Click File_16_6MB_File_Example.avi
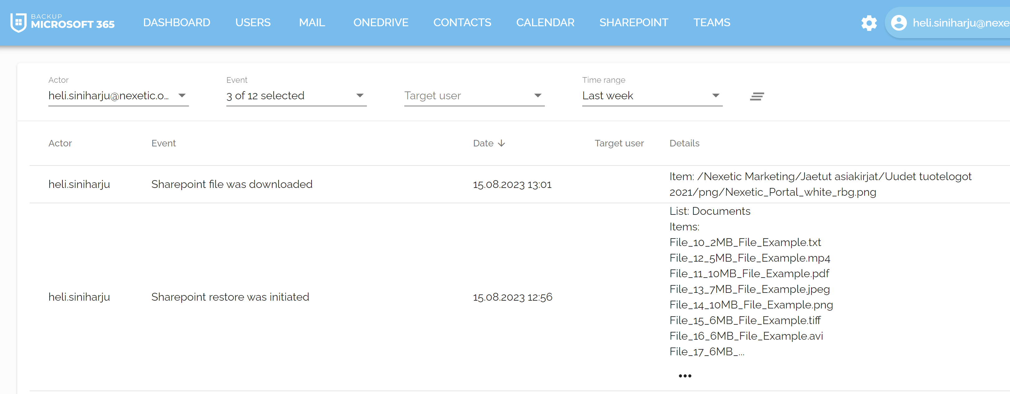1010x394 pixels. pyautogui.click(x=746, y=336)
